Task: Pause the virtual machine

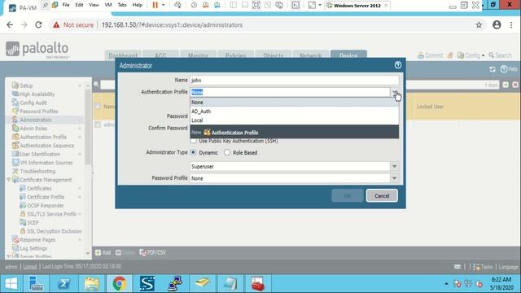Action: [155, 5]
